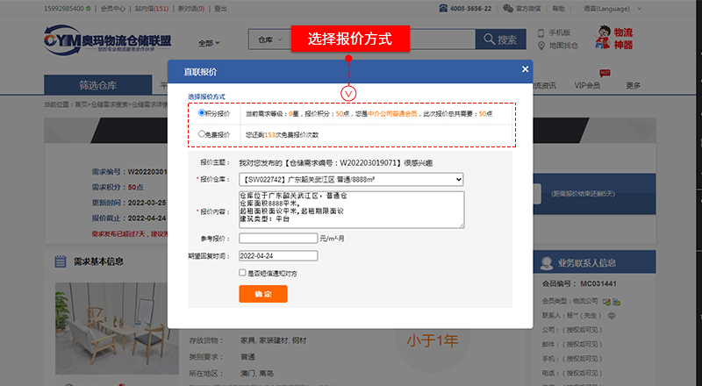702x386 pixels.
Task: Select the 积分报价 radio option
Action: click(202, 113)
